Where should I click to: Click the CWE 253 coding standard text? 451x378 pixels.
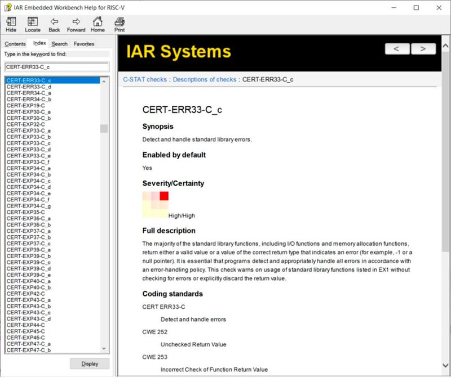154,357
